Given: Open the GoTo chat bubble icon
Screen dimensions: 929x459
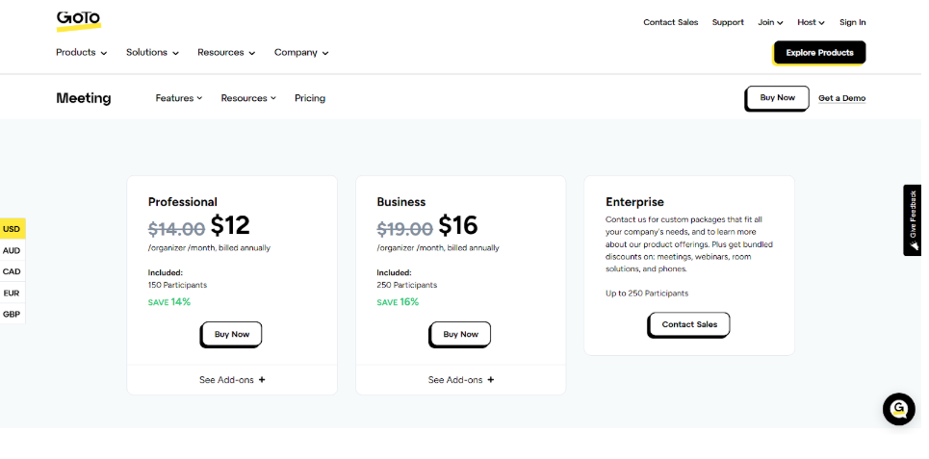Looking at the screenshot, I should click(x=899, y=409).
